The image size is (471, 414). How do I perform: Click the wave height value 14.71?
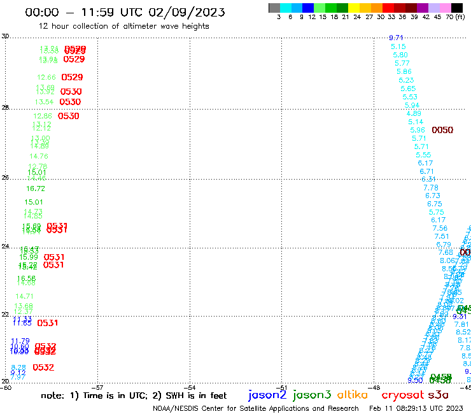coord(24,296)
